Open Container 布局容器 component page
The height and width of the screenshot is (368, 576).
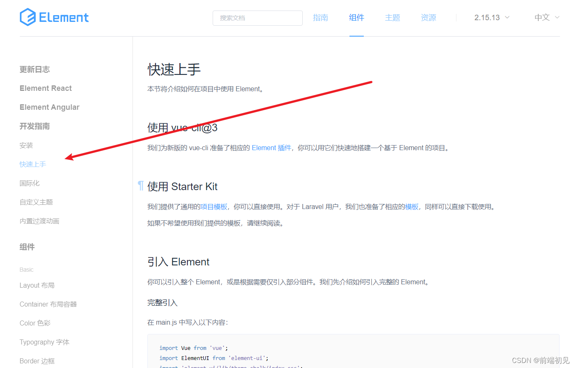tap(48, 304)
